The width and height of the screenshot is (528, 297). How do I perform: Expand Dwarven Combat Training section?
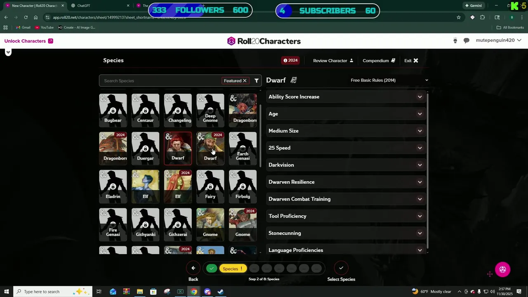click(346, 199)
